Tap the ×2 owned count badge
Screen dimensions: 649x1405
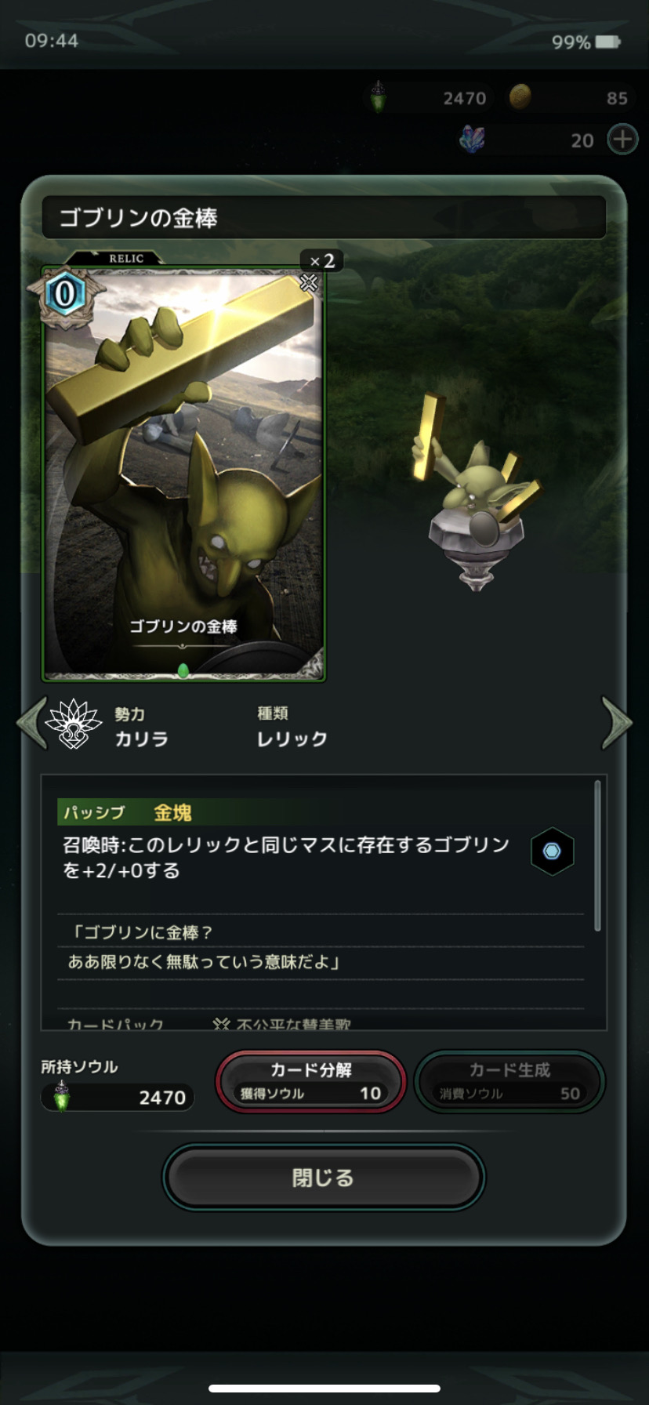pos(322,260)
